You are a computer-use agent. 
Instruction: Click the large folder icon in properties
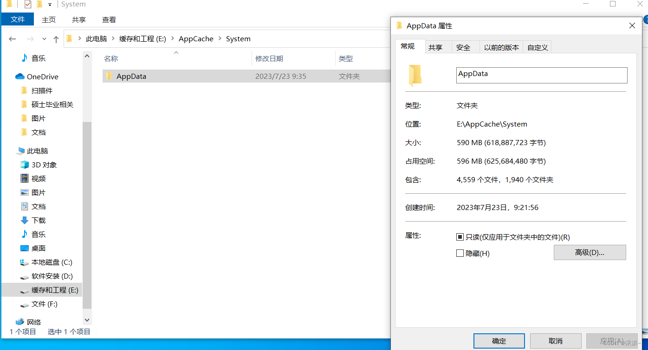pyautogui.click(x=415, y=76)
